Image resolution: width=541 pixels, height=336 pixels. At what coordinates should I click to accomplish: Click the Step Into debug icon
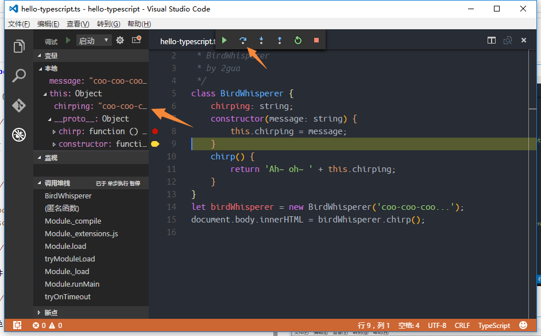tap(261, 40)
